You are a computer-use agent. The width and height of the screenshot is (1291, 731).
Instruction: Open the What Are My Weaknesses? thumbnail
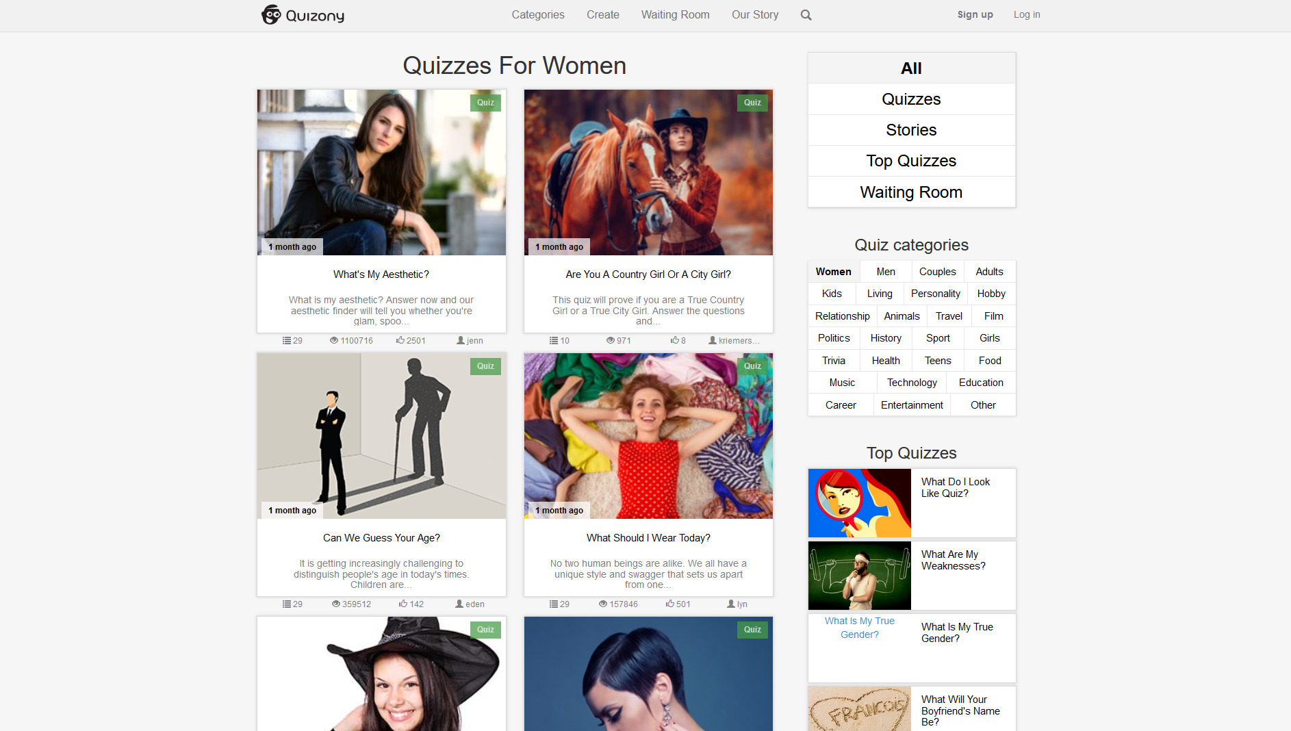(859, 575)
